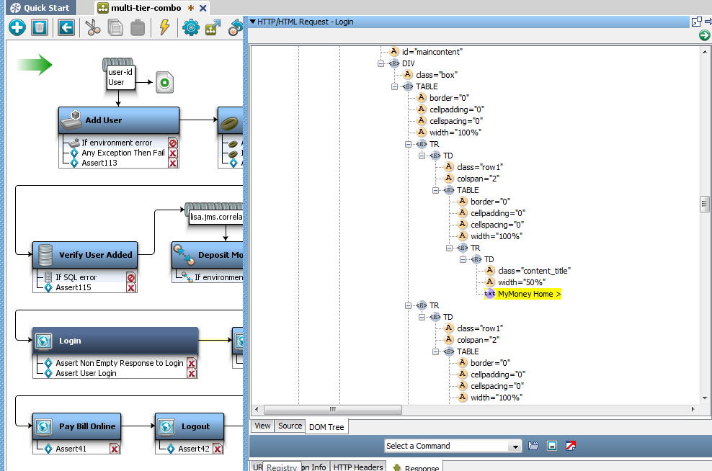Click the scissors cut icon
Screen dimensions: 712x471
(92, 27)
